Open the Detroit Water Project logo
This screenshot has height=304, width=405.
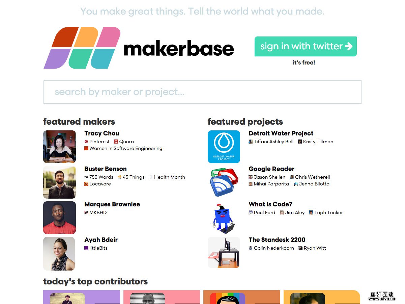[224, 146]
